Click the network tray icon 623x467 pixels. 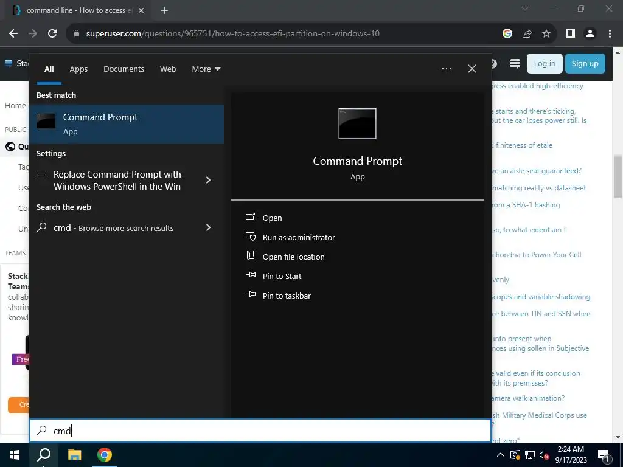pyautogui.click(x=530, y=455)
